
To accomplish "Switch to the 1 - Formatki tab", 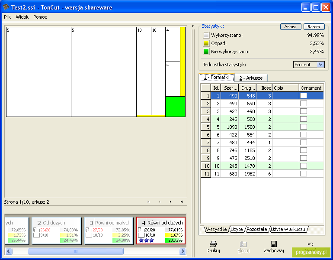I will pyautogui.click(x=217, y=77).
